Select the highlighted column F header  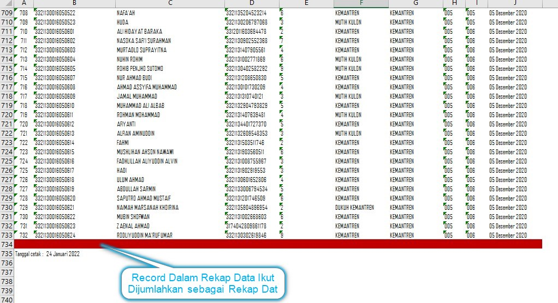click(x=361, y=4)
